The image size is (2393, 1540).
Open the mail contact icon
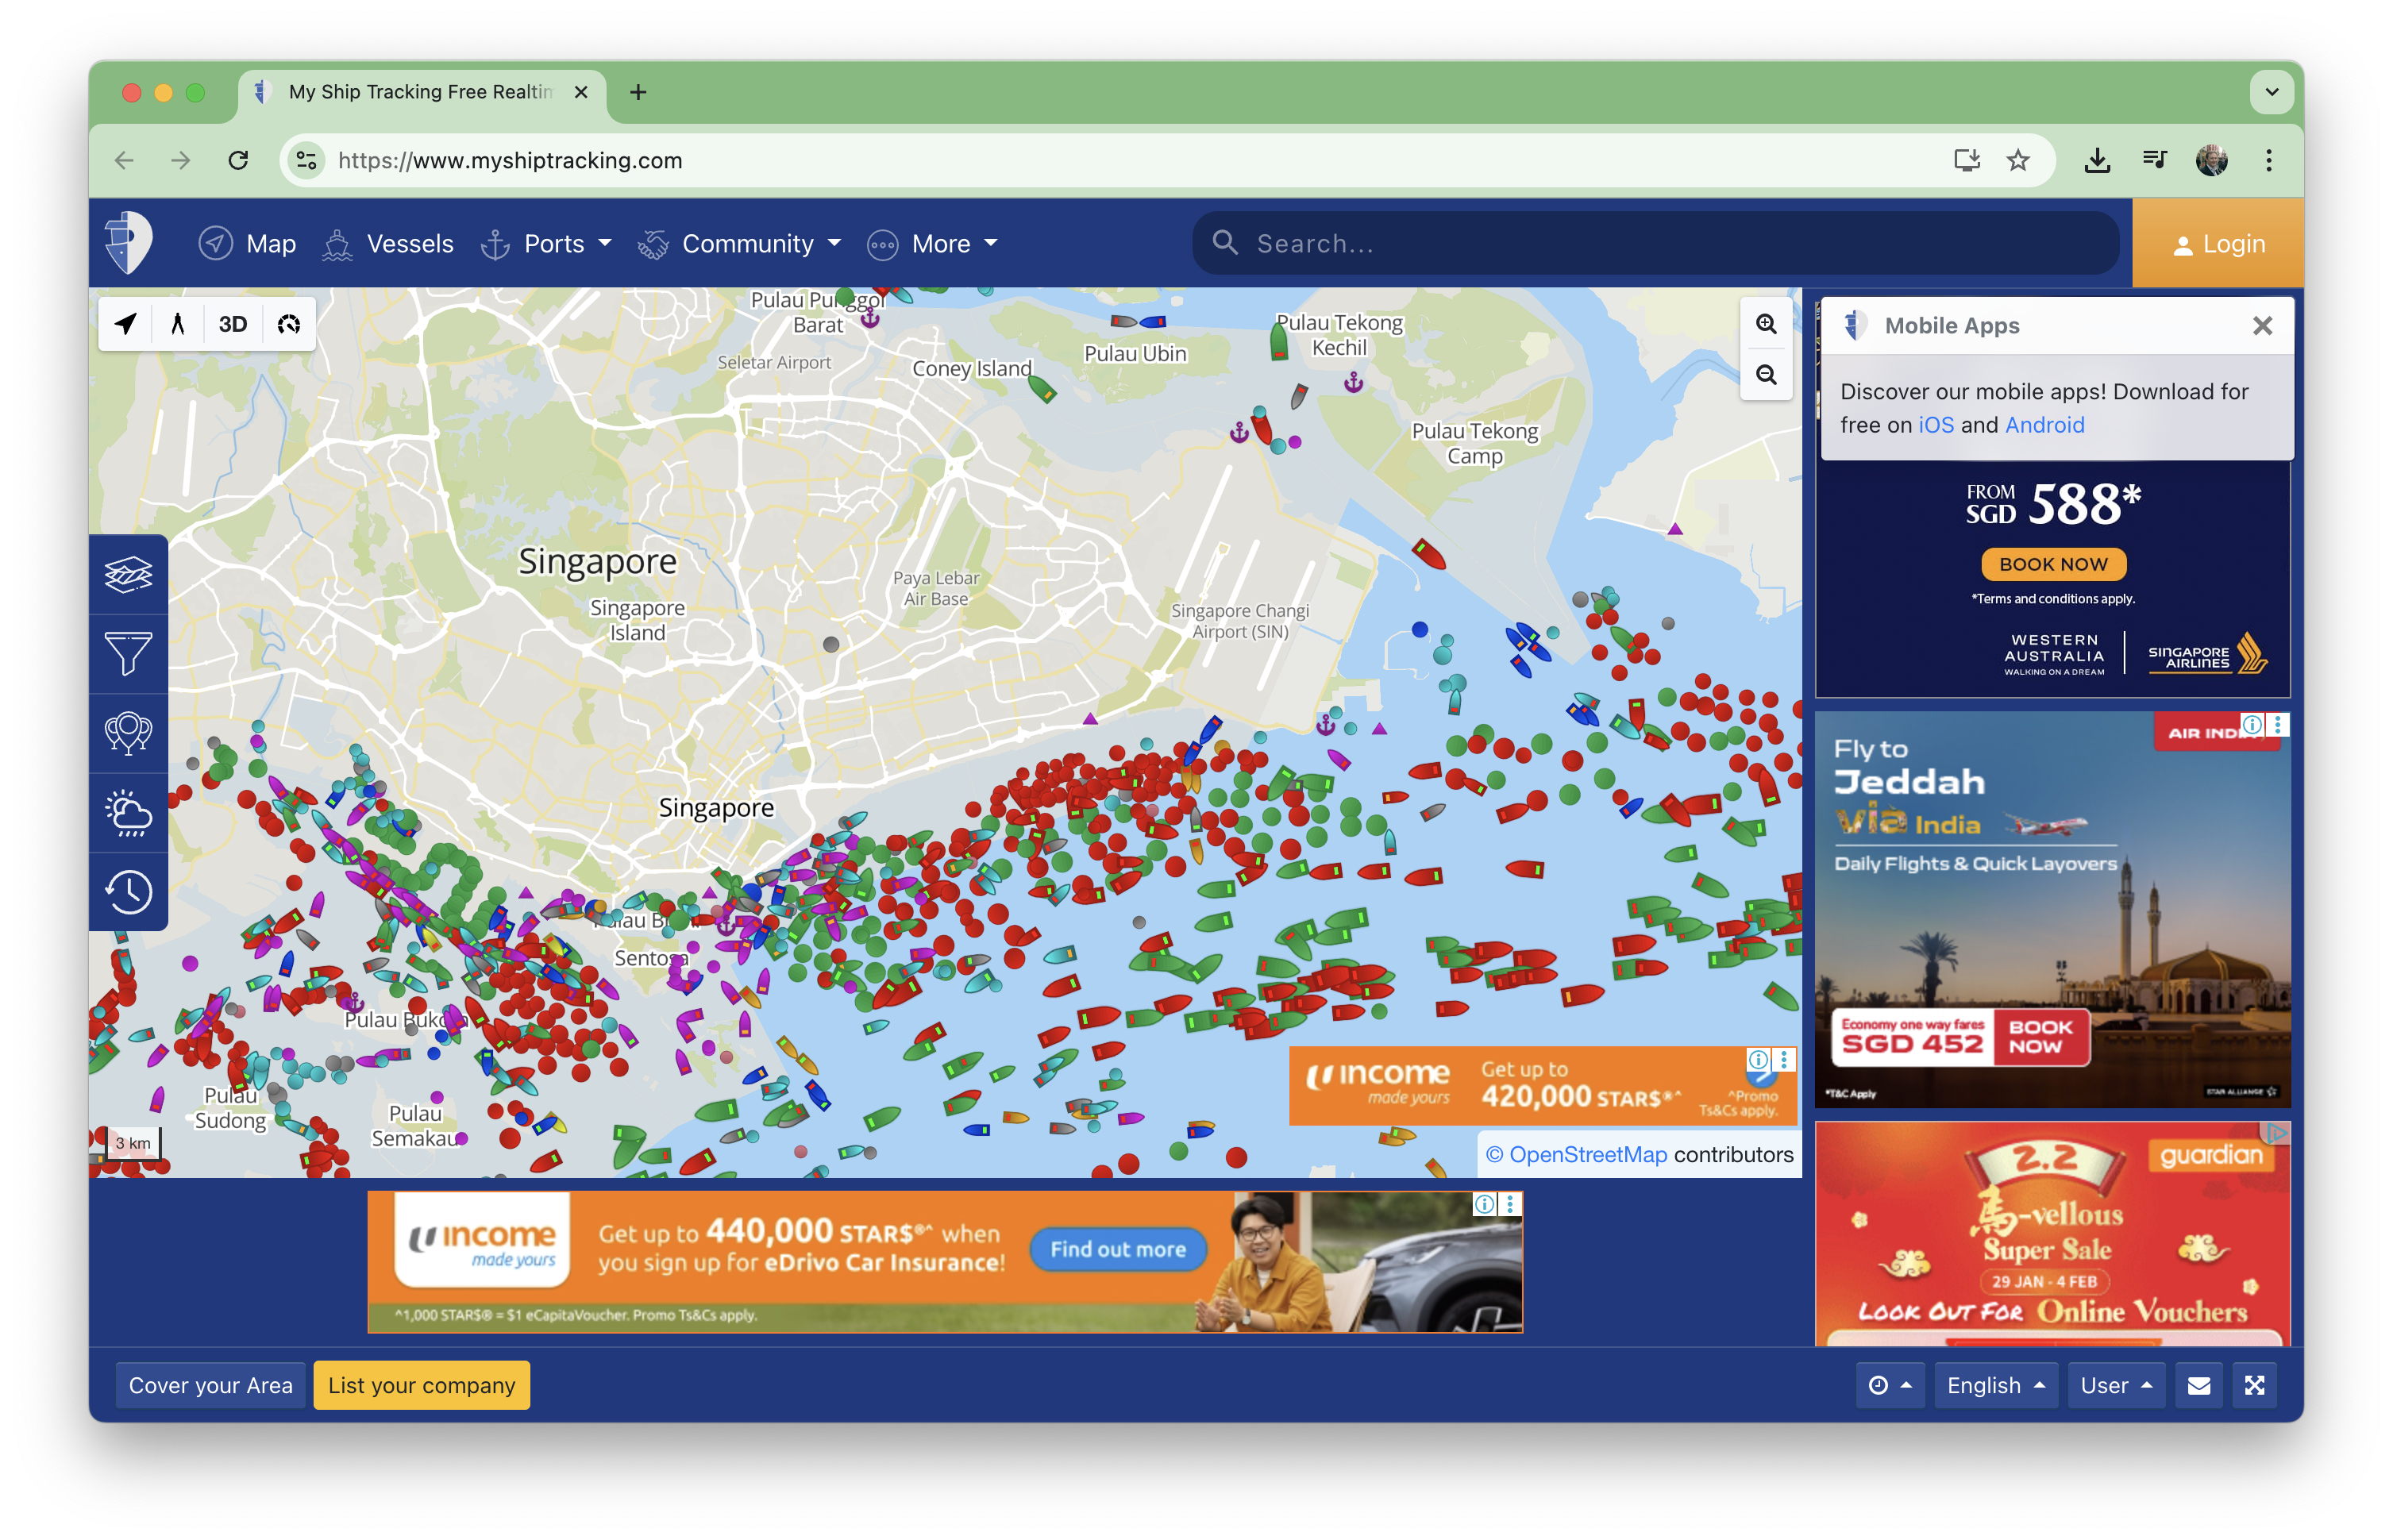click(2199, 1385)
